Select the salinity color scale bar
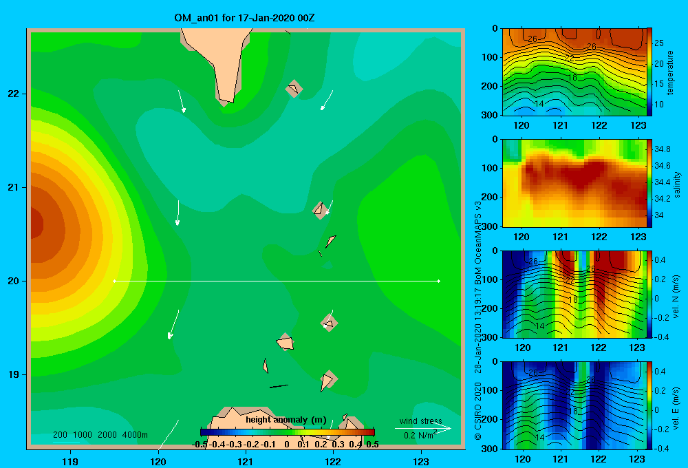The image size is (688, 468). click(x=649, y=183)
